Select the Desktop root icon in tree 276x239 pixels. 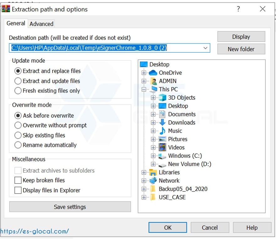tap(144, 64)
